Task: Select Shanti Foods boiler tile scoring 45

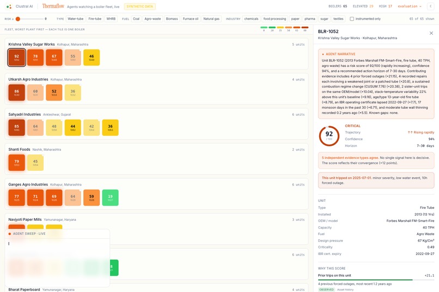Action: point(35,163)
